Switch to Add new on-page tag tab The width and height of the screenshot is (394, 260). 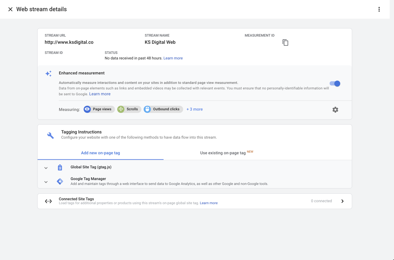101,153
